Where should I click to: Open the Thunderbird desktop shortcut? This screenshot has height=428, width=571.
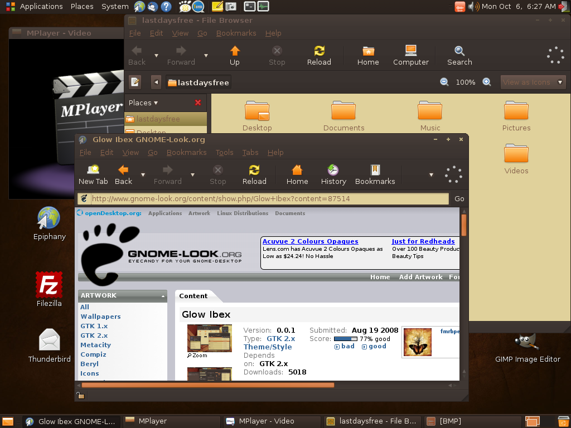(x=49, y=346)
